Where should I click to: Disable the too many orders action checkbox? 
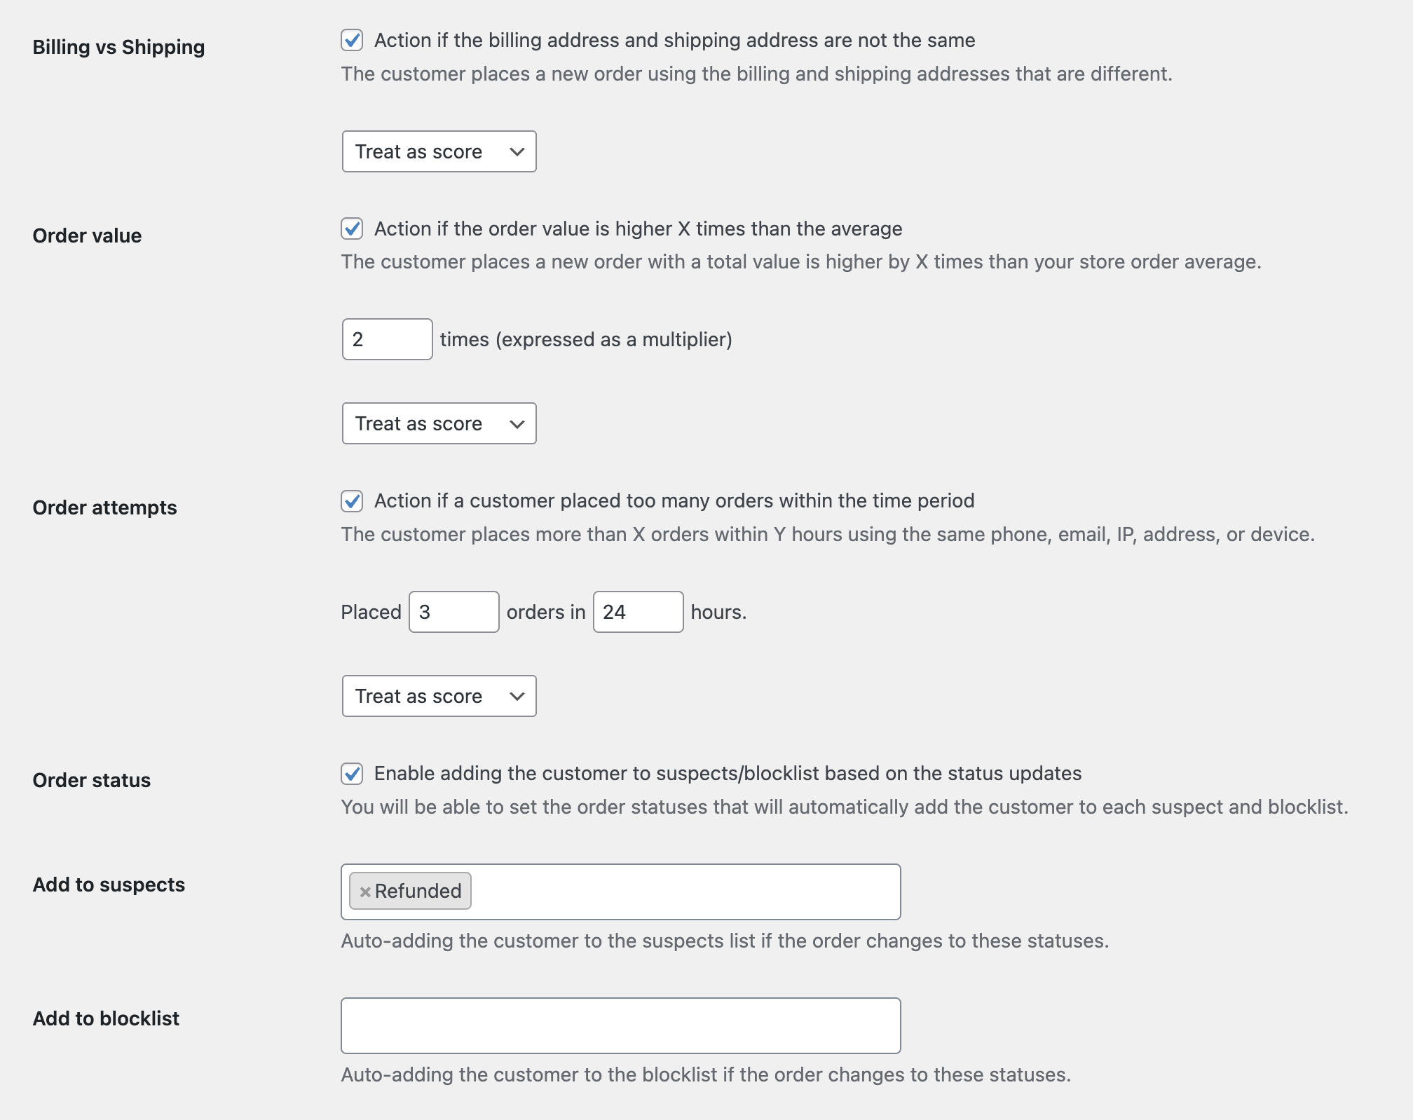tap(352, 501)
